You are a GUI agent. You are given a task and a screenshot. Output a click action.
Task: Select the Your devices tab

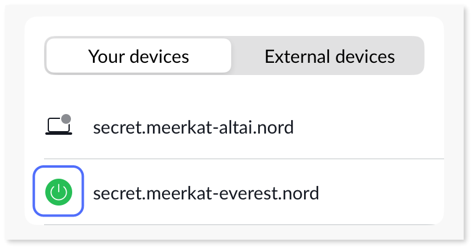(x=139, y=57)
